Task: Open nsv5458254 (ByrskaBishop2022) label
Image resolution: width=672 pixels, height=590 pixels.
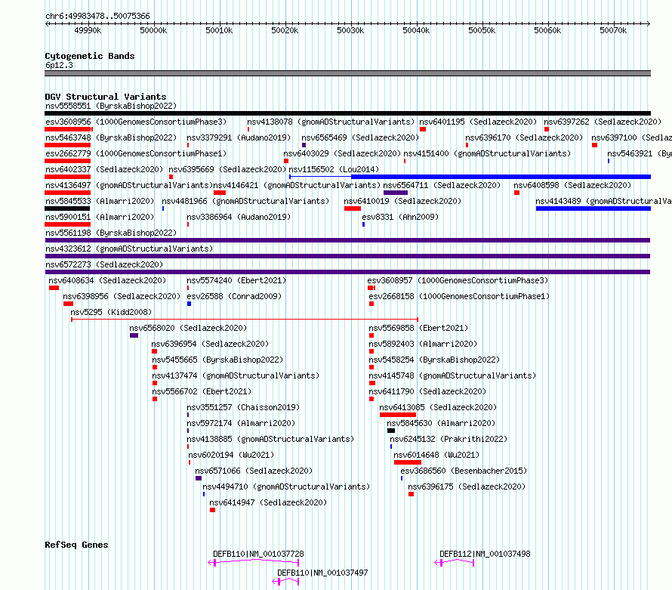Action: point(435,360)
